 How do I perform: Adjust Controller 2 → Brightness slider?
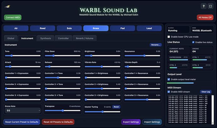tap(103, 88)
